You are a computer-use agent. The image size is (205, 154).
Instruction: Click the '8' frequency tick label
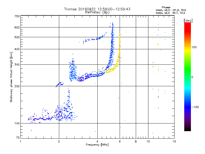[x=136, y=141]
